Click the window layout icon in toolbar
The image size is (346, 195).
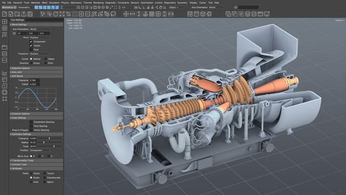point(260,14)
